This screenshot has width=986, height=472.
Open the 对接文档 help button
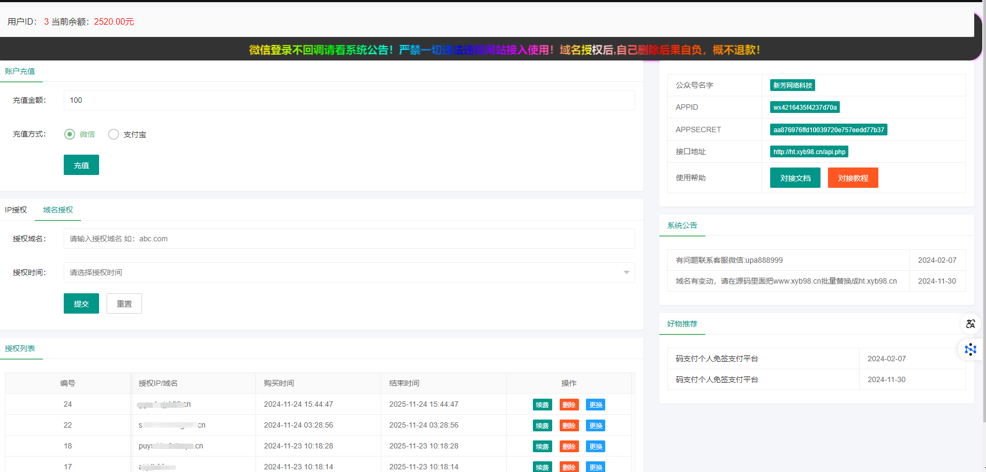pos(795,178)
